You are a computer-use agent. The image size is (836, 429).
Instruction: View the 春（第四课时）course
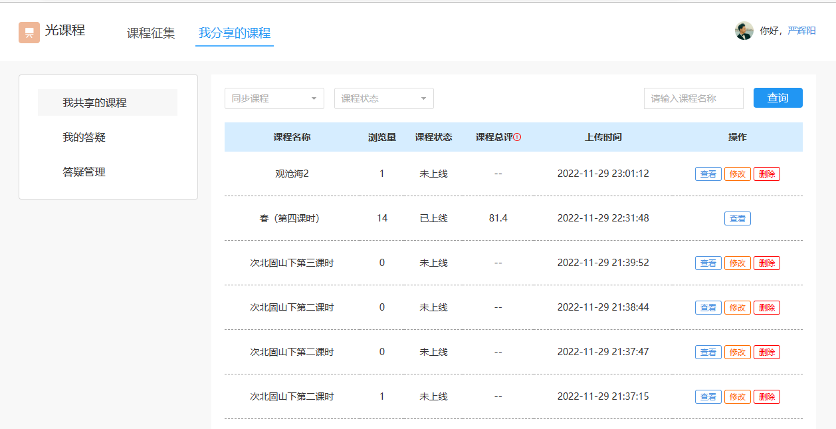pyautogui.click(x=737, y=218)
